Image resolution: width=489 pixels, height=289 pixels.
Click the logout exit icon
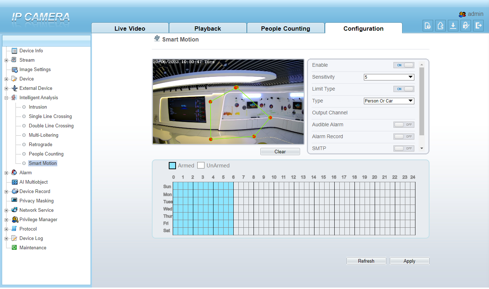(x=478, y=26)
